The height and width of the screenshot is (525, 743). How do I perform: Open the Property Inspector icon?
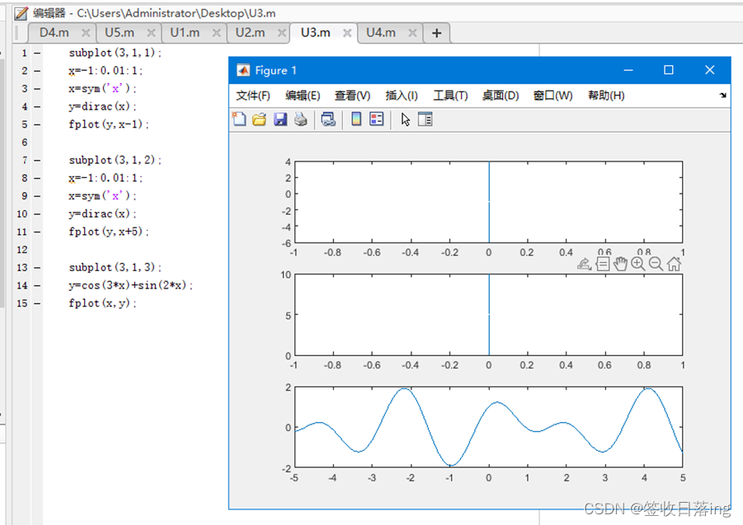point(426,120)
